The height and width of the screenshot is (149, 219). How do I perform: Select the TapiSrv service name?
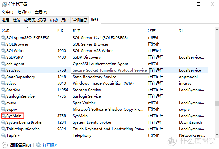coord(13,135)
